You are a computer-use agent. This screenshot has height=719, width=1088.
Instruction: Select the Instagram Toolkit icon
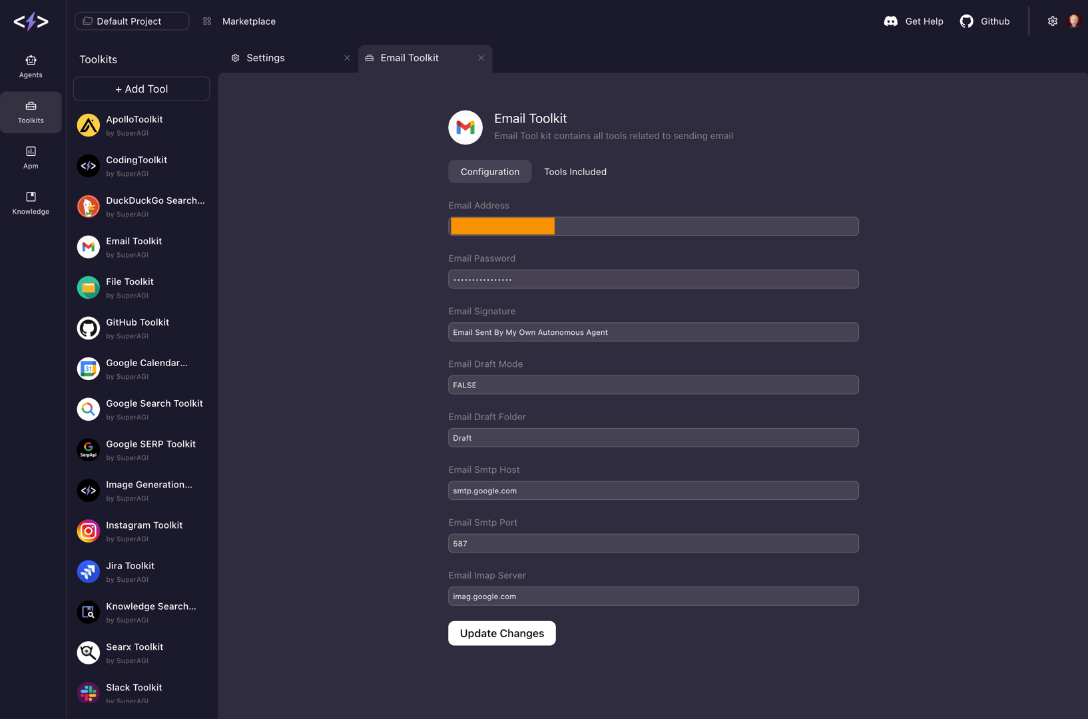point(88,531)
